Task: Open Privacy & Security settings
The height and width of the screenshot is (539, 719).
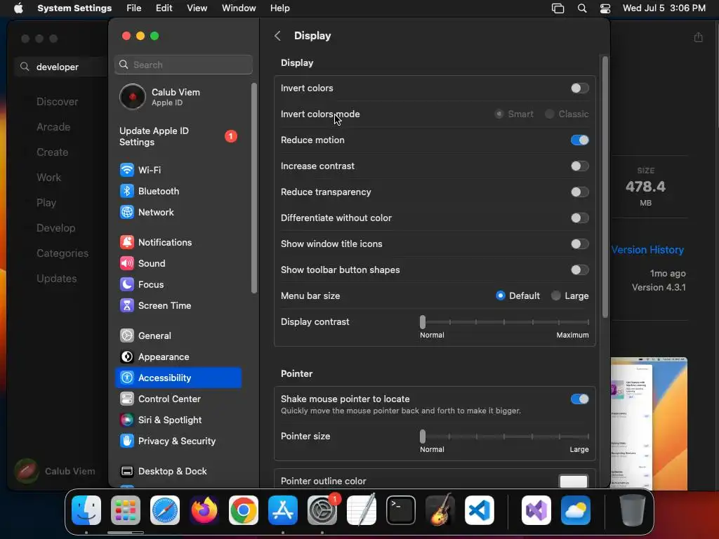Action: click(x=178, y=441)
